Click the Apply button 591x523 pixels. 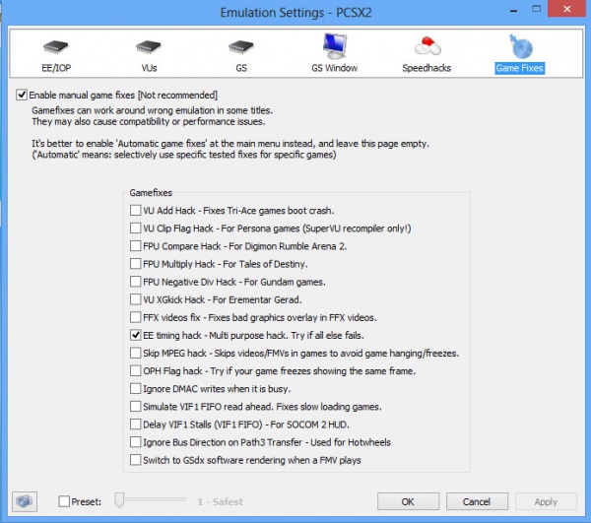[x=546, y=501]
